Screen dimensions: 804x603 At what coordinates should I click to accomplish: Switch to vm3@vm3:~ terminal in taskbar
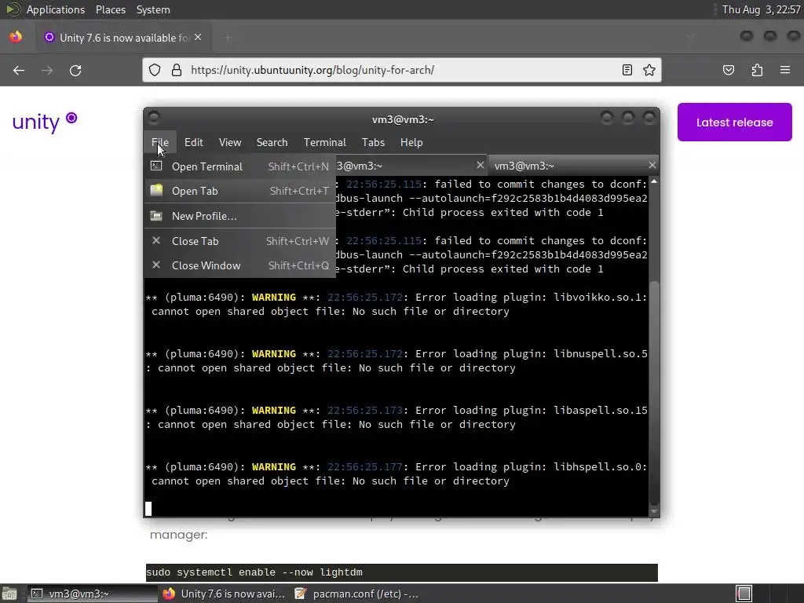tap(93, 594)
